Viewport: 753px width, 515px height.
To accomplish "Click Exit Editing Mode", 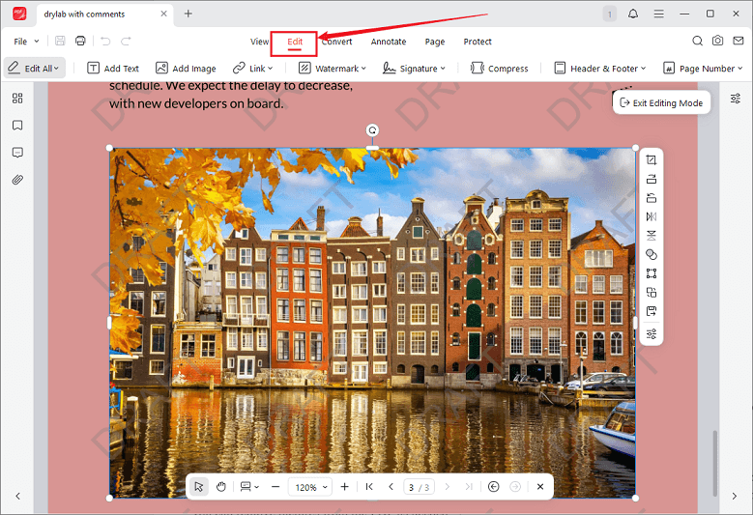I will [x=661, y=102].
